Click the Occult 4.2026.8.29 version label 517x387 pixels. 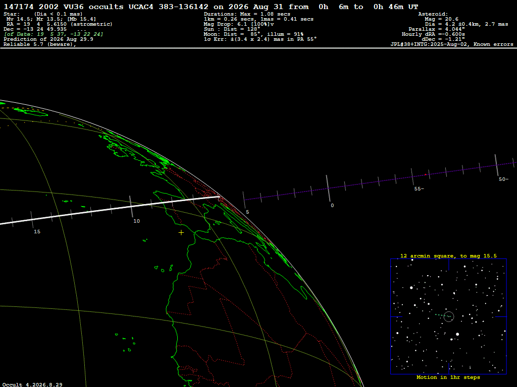point(32,384)
